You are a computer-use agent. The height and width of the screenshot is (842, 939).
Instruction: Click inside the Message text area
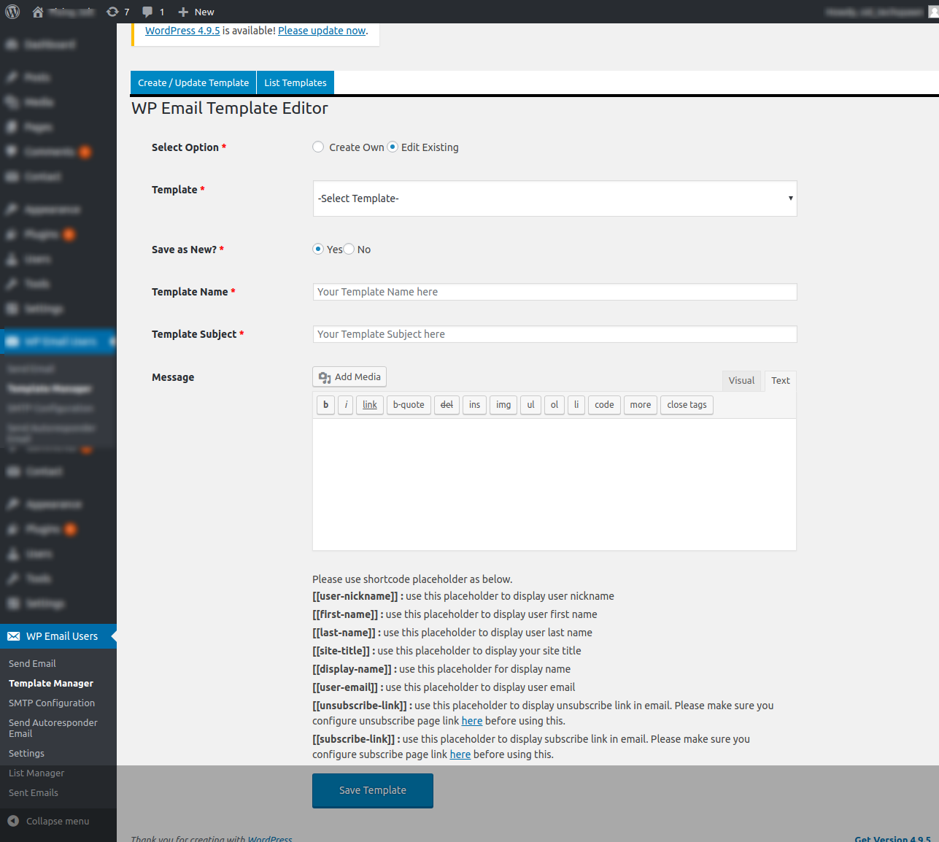click(x=554, y=484)
